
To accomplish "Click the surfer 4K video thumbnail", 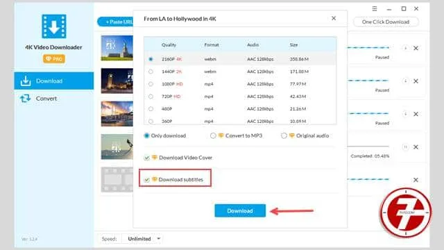I will pyautogui.click(x=117, y=147).
